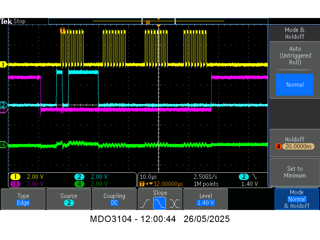
Task: Toggle trigger Coupling to DC
Action: [114, 199]
